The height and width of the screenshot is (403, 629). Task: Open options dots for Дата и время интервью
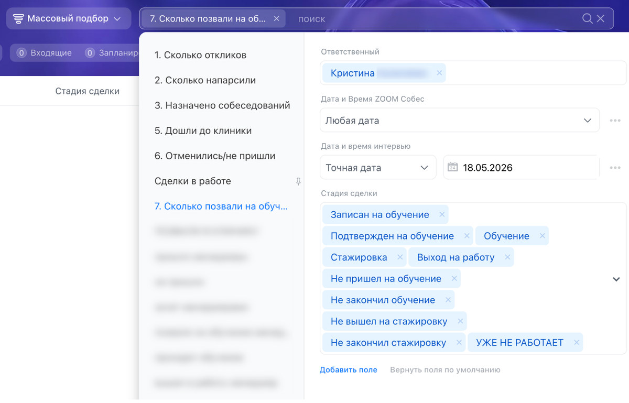(x=615, y=168)
